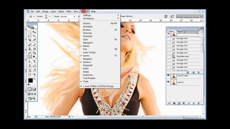Screen dimensions: 230x129
Task: Select the Type tool
Action: (x=34, y=62)
